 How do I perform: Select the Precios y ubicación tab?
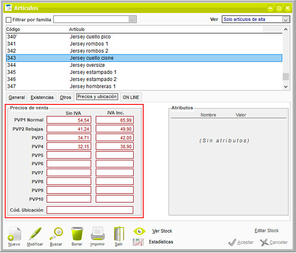point(97,96)
